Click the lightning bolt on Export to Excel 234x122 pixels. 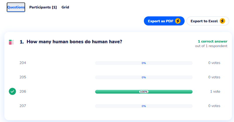coord(222,21)
